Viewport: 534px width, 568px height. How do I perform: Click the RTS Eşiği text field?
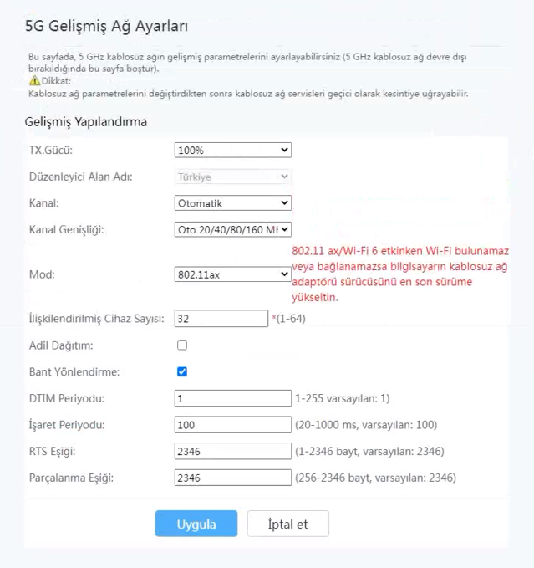[232, 452]
